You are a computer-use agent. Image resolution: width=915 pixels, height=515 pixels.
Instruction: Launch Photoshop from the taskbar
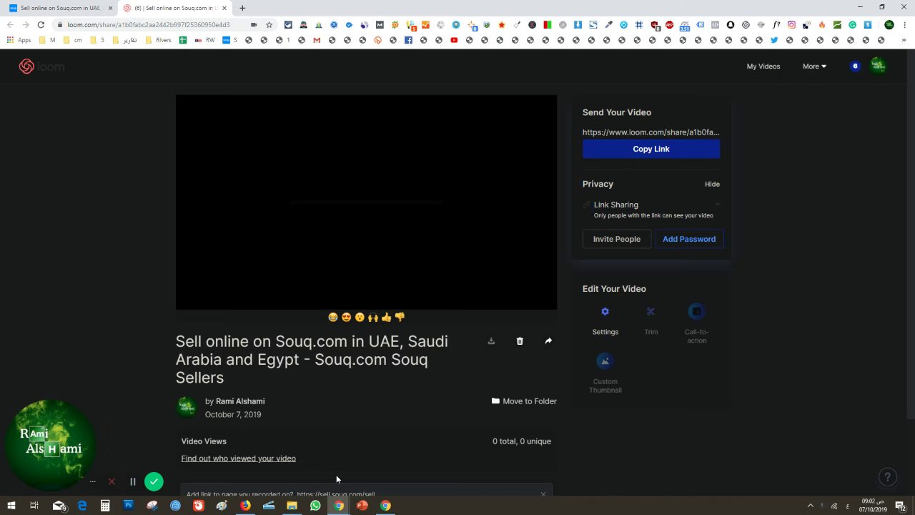coord(129,506)
